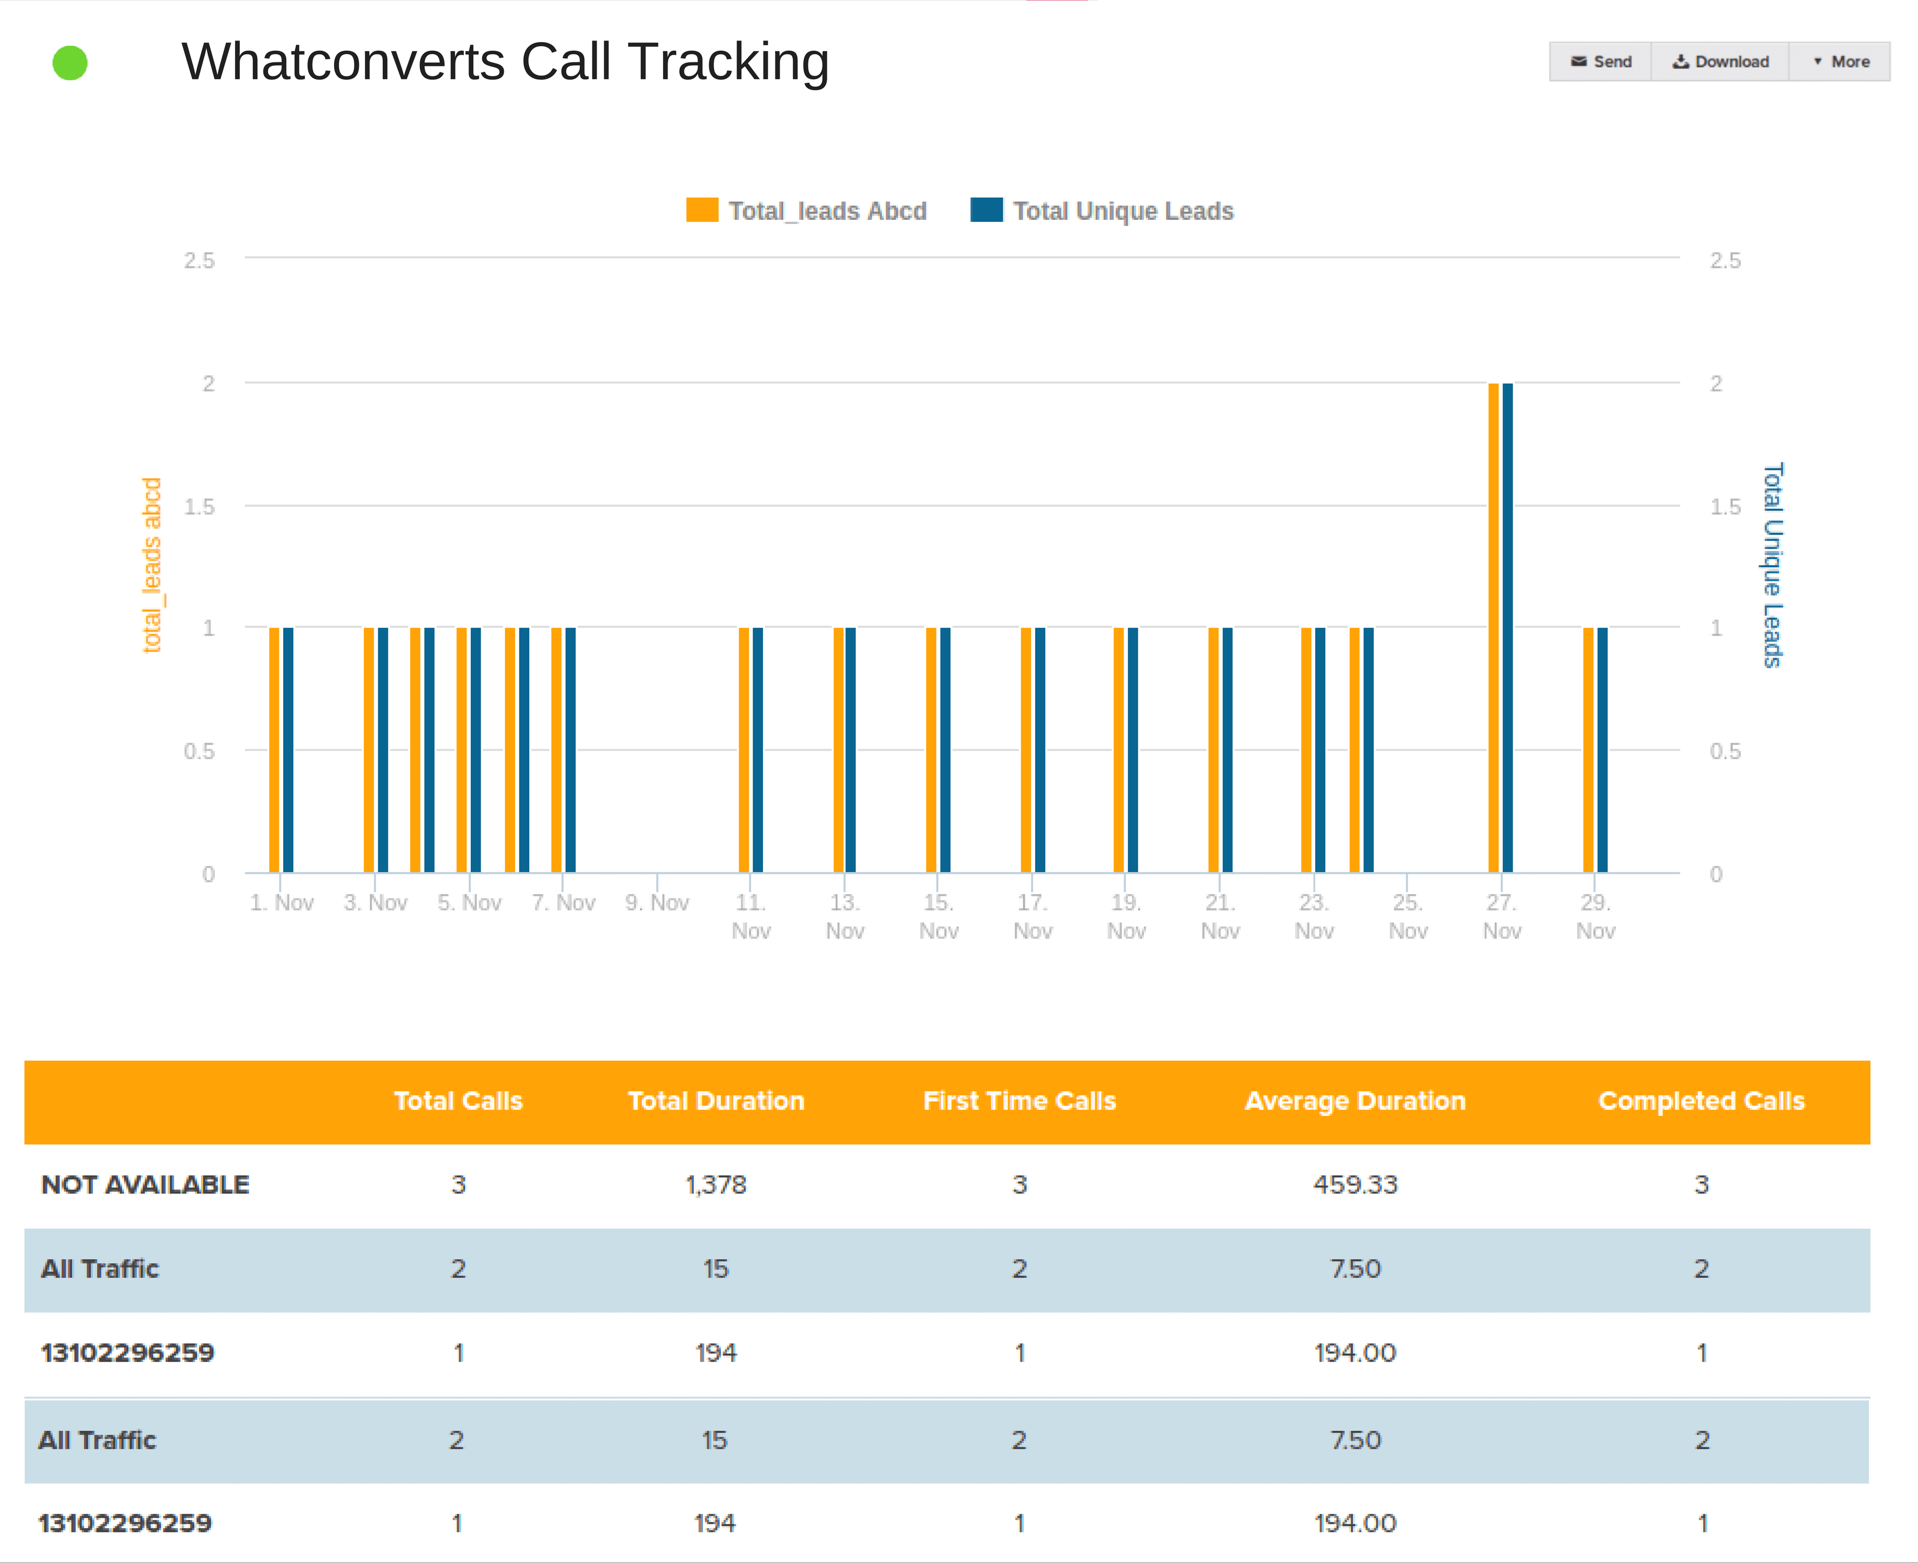Screen dimensions: 1918x1563
Task: Click the orange bar at 1. Nov
Action: tap(274, 750)
